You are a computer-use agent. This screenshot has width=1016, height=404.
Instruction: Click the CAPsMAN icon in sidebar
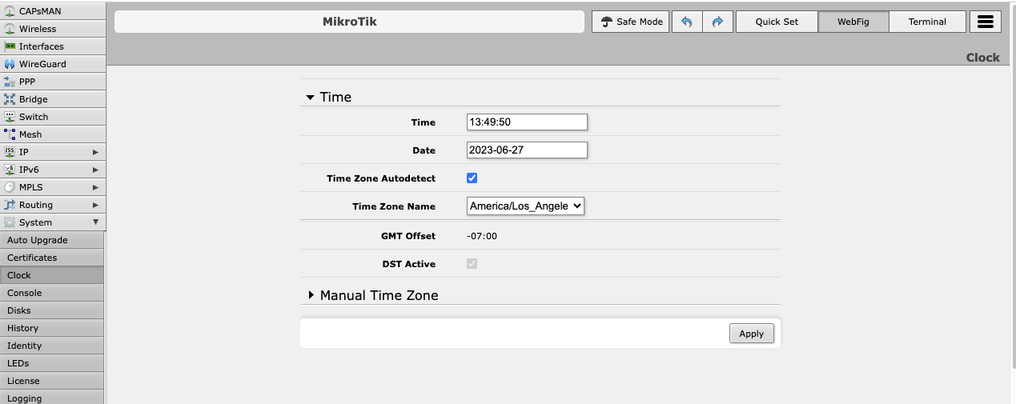point(10,11)
